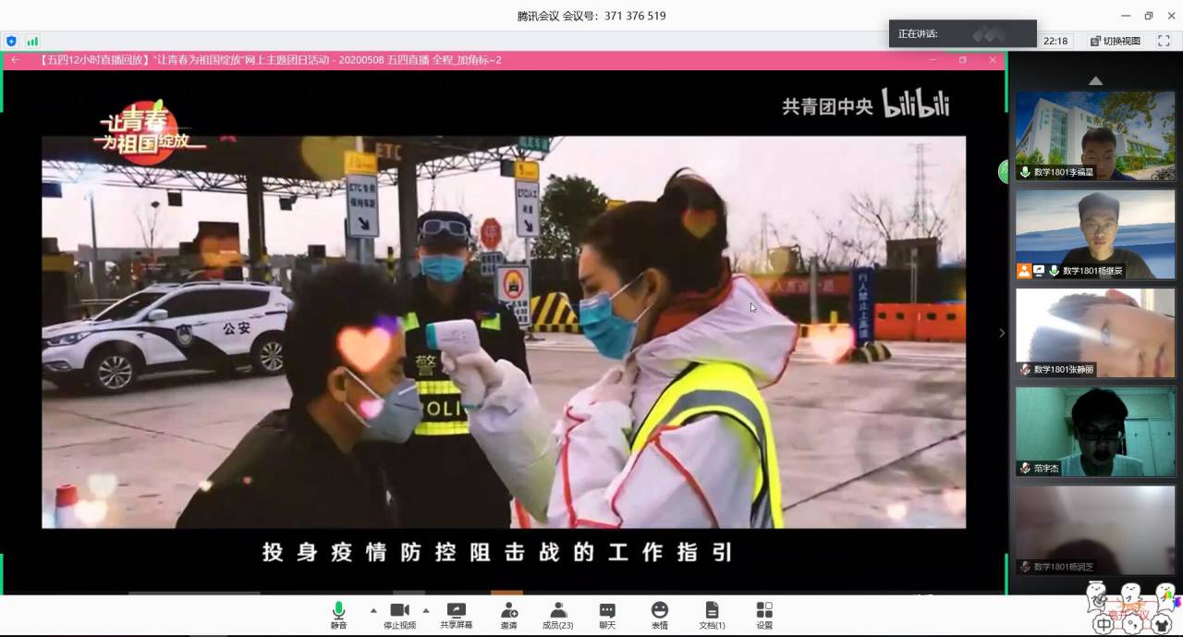Open the audio options arrow beside 静音
This screenshot has height=637, width=1183.
click(373, 610)
